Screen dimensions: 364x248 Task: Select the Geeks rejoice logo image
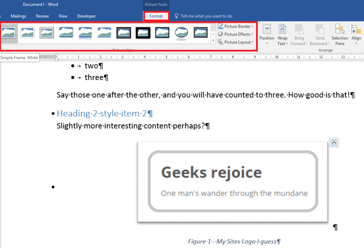click(233, 182)
